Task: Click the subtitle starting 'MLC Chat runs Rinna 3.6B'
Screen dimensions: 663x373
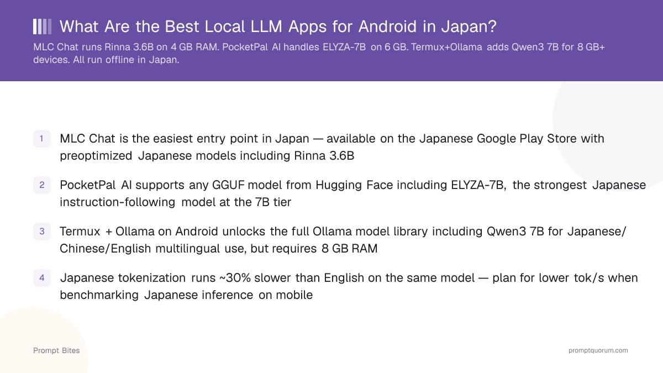Action: (x=319, y=54)
